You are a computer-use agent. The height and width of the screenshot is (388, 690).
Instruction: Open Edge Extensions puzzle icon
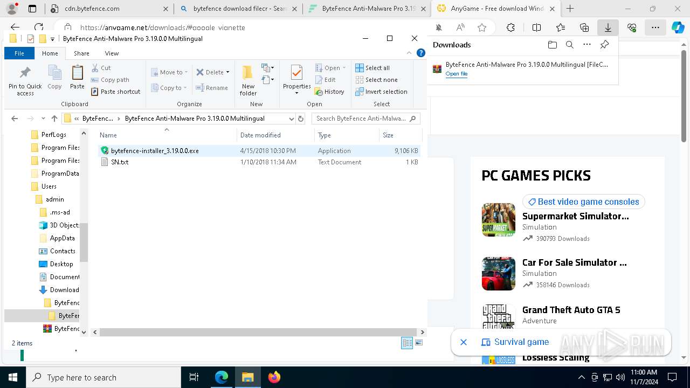click(x=510, y=27)
